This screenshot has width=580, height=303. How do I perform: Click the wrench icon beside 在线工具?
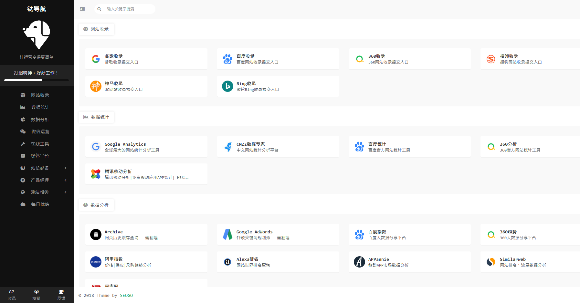tap(23, 144)
